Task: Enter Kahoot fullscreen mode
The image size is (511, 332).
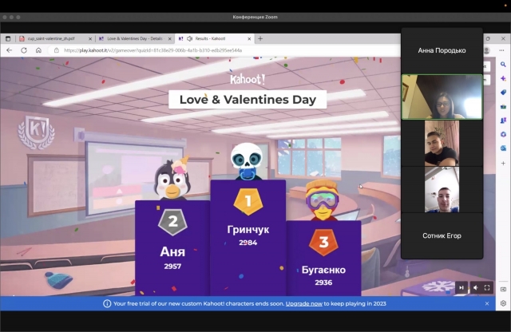Action: coord(487,287)
